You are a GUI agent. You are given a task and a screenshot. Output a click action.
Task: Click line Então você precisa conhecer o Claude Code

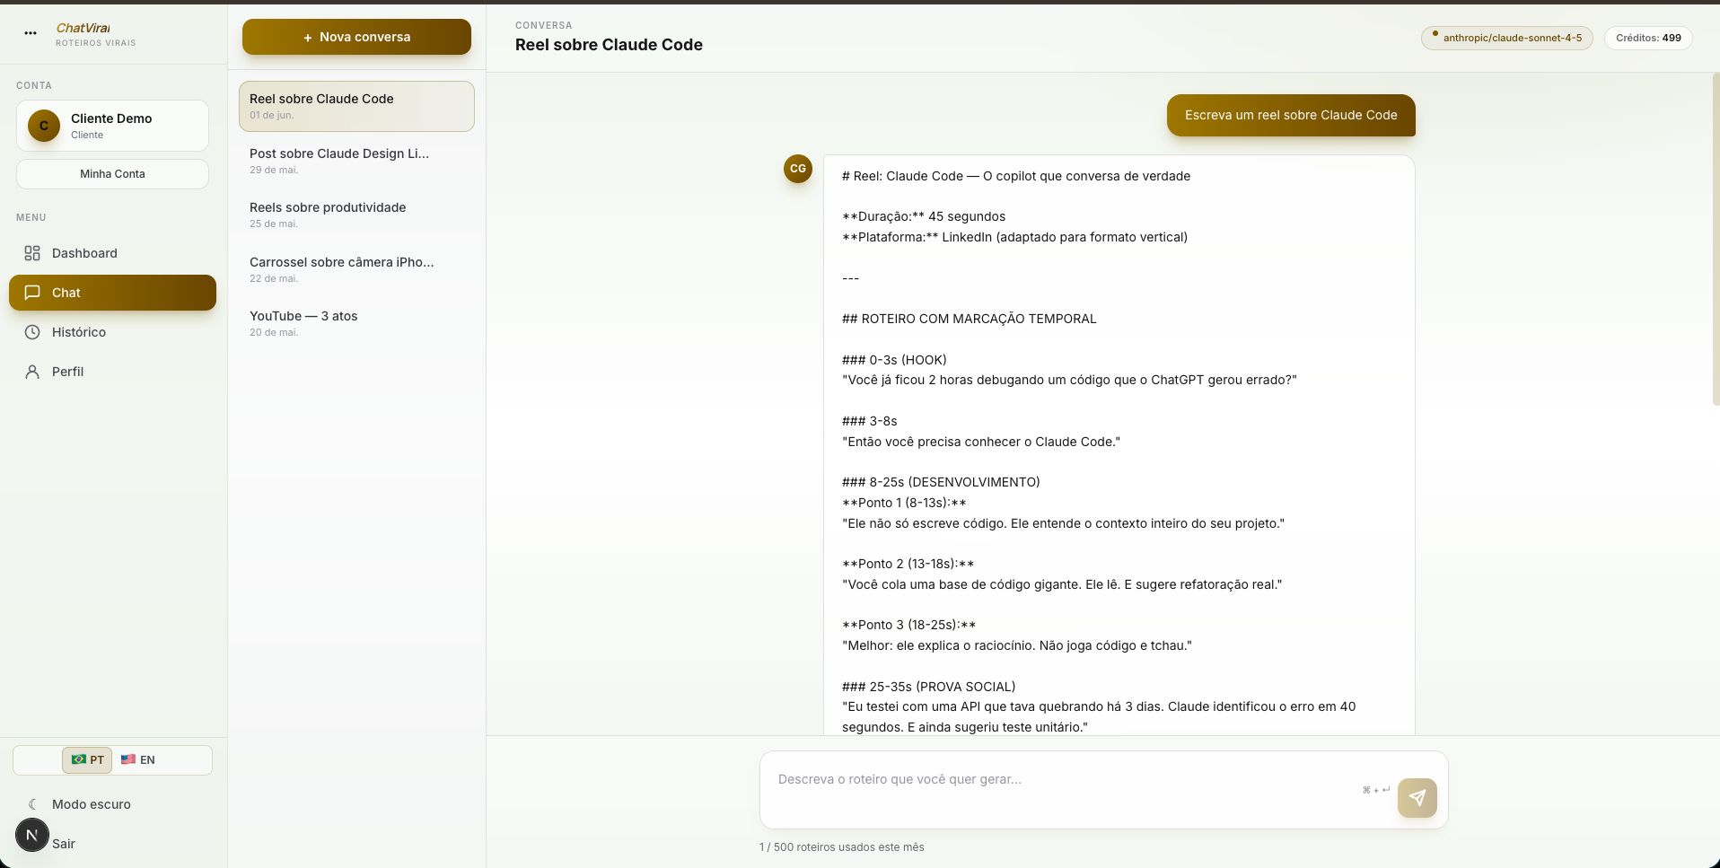[981, 442]
